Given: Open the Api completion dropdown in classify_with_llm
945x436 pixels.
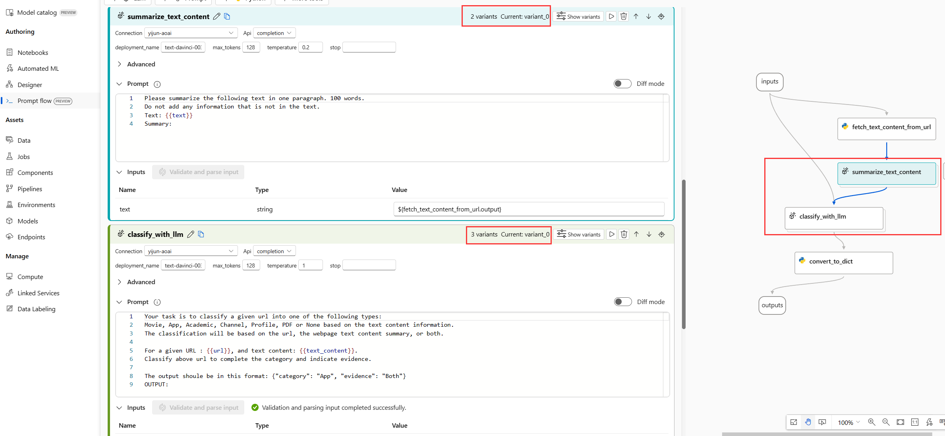Looking at the screenshot, I should pyautogui.click(x=274, y=251).
